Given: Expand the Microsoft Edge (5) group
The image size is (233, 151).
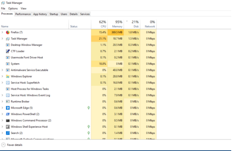Looking at the screenshot, I should (2, 108).
